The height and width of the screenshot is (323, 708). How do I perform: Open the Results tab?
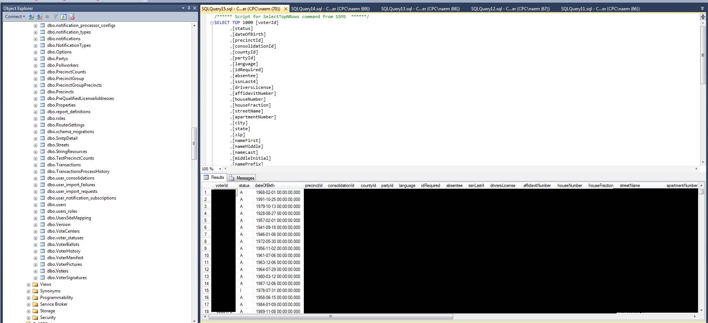coord(214,177)
